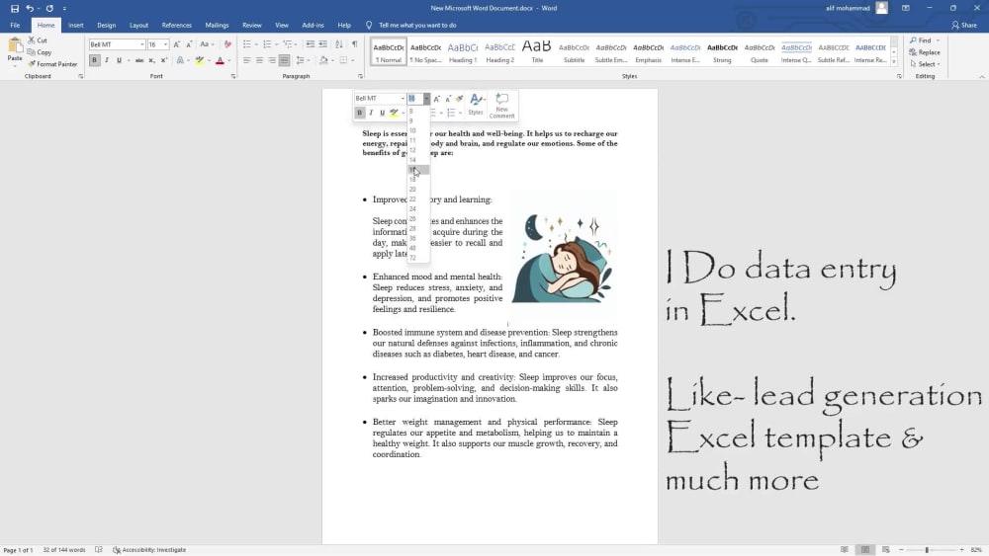Click the Tell me what you want search box
The image size is (989, 556).
click(x=417, y=26)
